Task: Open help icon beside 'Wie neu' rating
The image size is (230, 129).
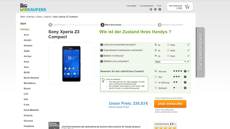Action: click(185, 71)
